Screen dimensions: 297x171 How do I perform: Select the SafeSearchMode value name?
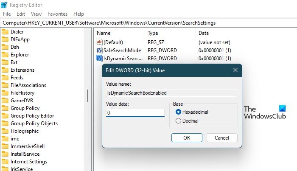click(122, 50)
